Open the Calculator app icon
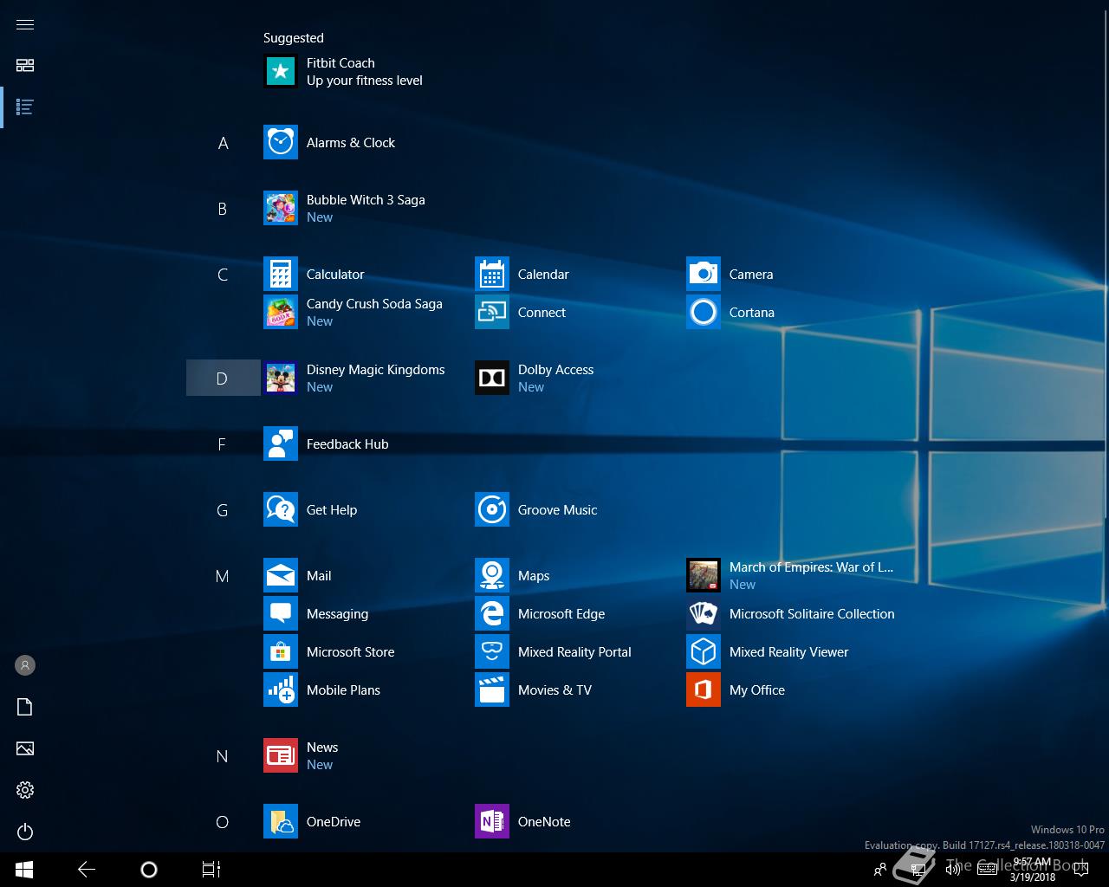 pyautogui.click(x=281, y=274)
